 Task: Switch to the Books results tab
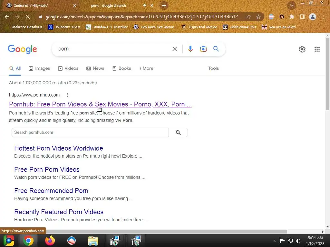[121, 69]
